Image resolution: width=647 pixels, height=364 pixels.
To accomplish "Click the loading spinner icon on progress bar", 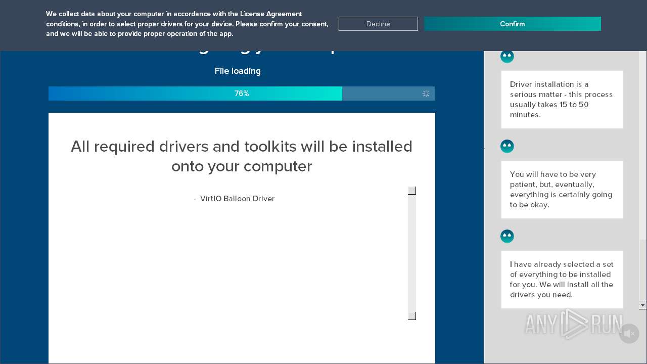I will tap(426, 94).
